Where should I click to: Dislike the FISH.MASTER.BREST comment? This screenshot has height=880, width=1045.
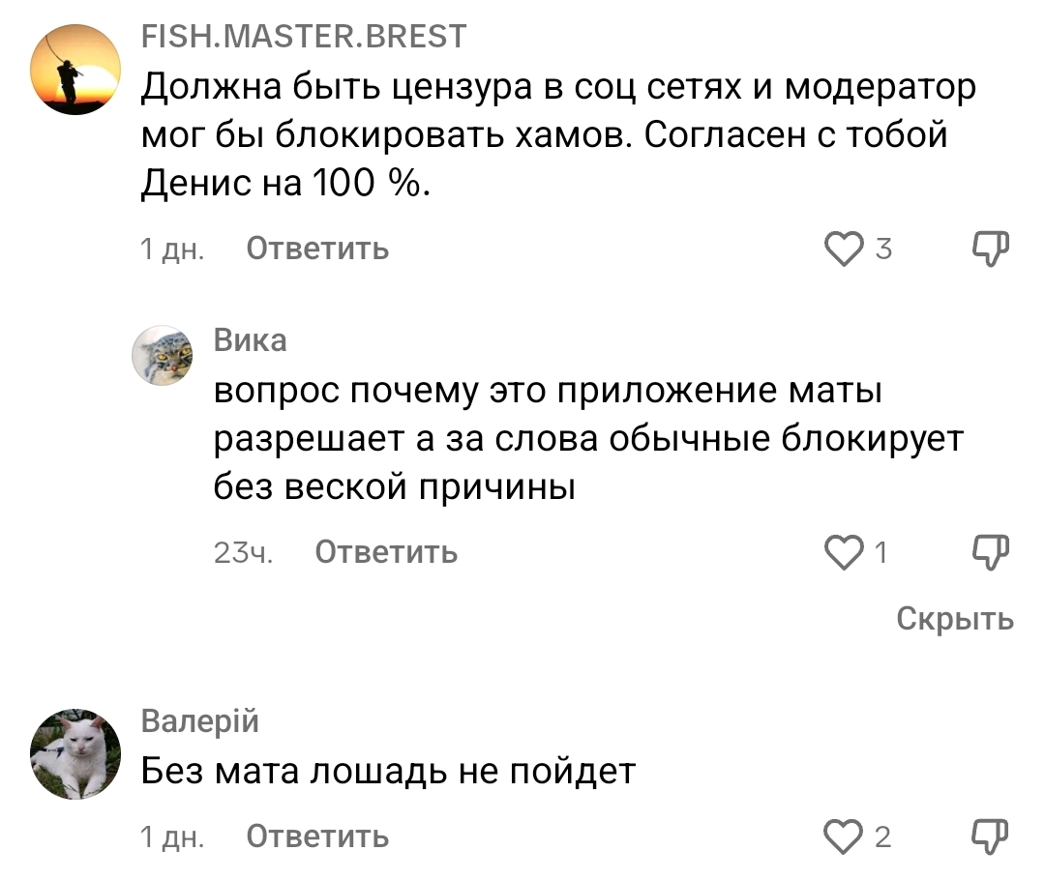[x=991, y=249]
